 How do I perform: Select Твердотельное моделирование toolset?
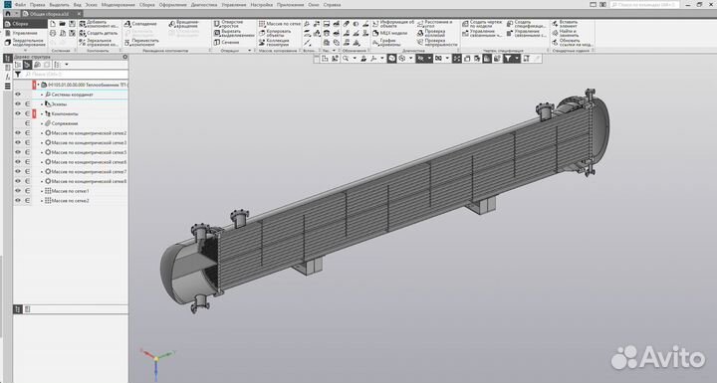point(25,43)
